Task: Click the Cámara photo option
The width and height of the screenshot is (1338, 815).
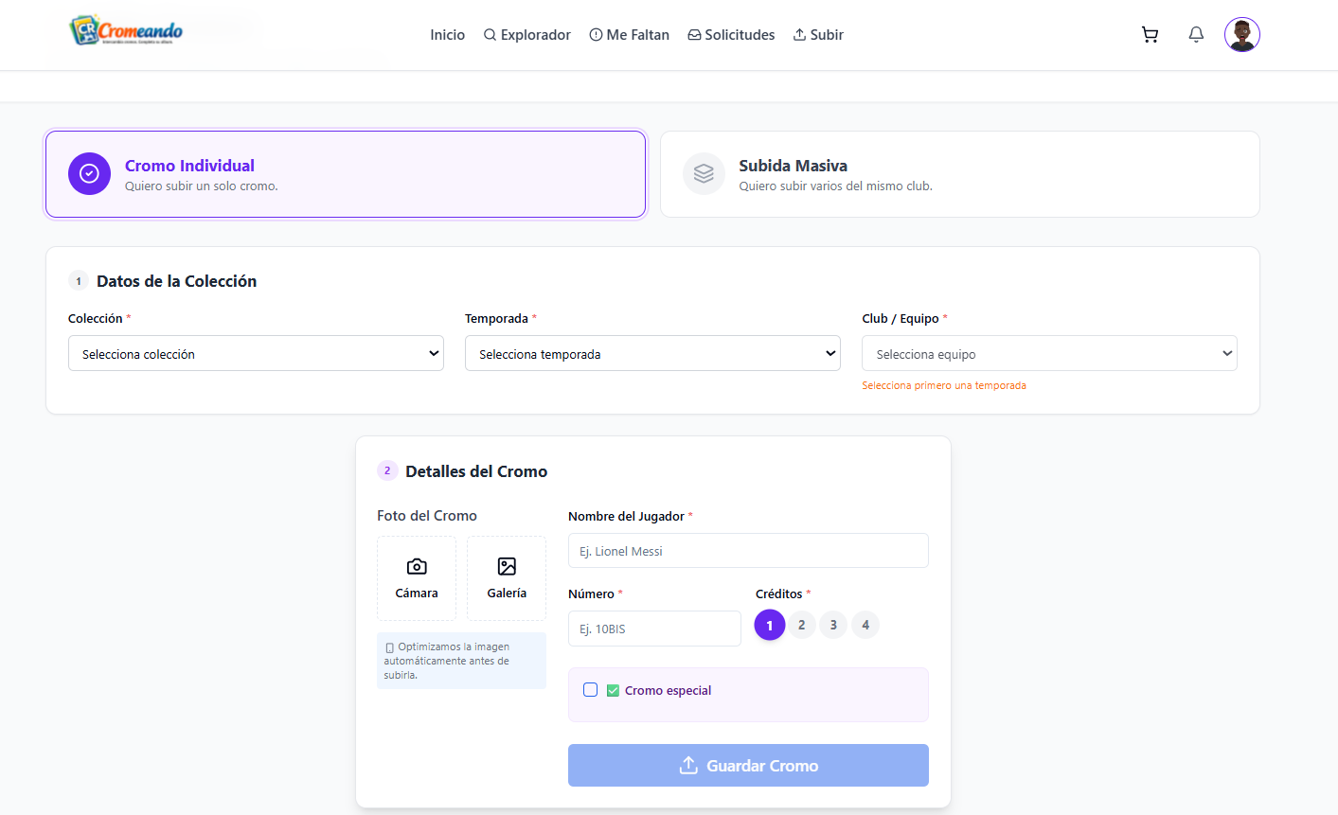Action: tap(417, 577)
